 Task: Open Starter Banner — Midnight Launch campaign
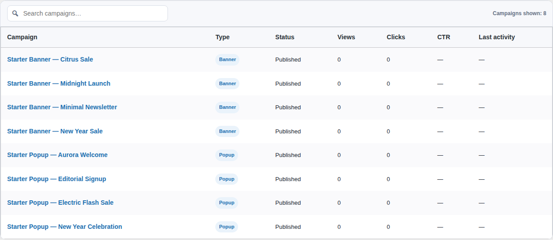(59, 83)
